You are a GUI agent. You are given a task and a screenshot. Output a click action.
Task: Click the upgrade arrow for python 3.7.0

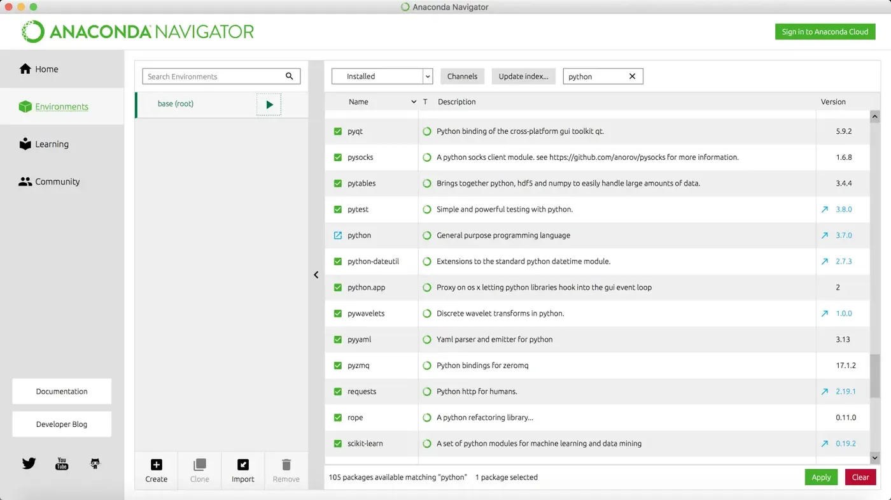[825, 235]
